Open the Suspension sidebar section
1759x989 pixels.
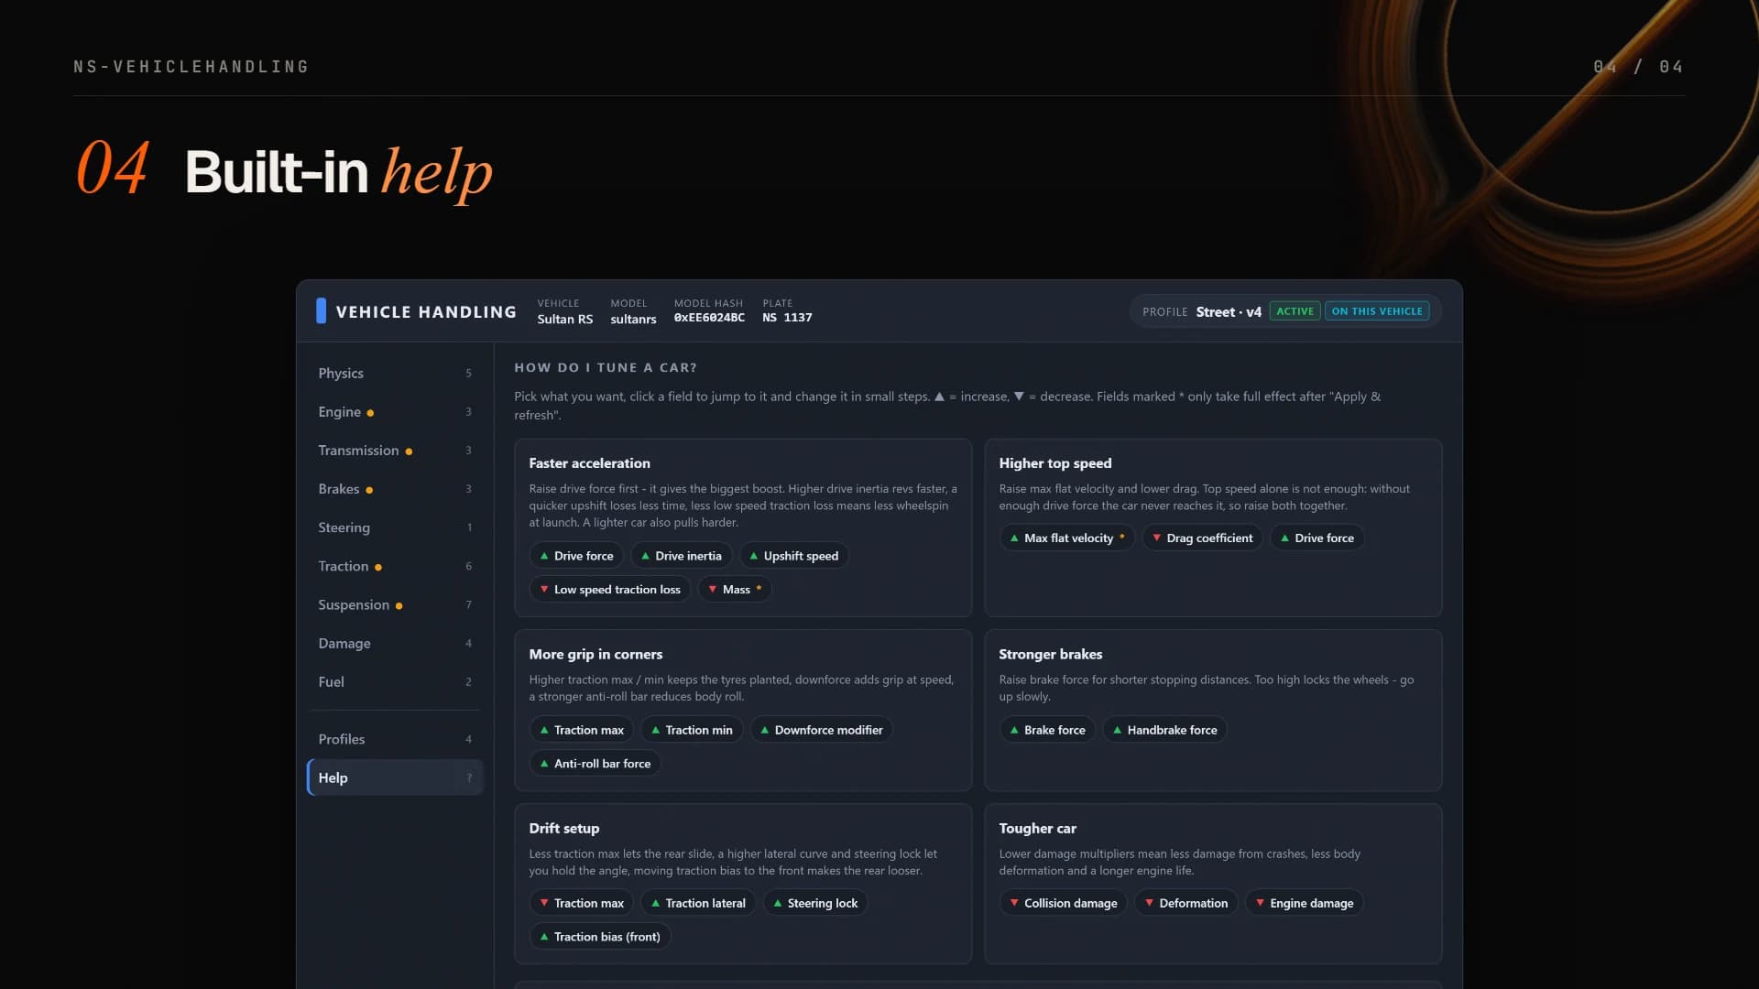[x=395, y=604]
